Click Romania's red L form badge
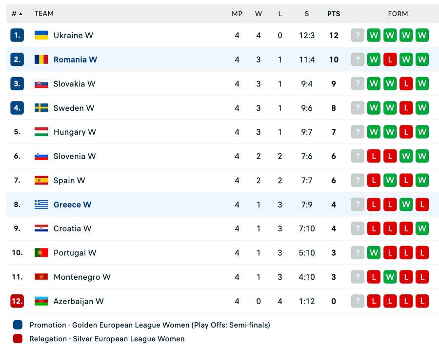The image size is (439, 350). pyautogui.click(x=390, y=60)
